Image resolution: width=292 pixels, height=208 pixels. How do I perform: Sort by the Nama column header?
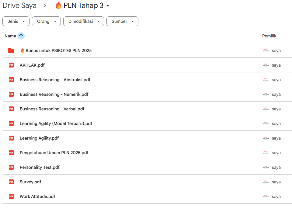10,36
